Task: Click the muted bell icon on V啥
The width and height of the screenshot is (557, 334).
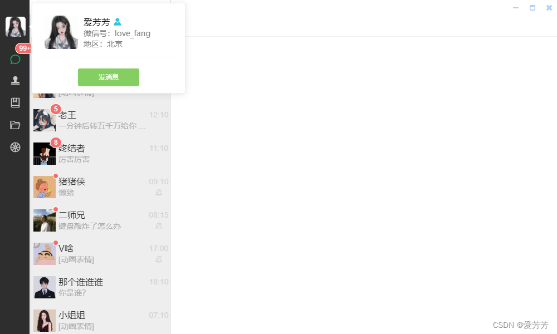Action: click(159, 259)
